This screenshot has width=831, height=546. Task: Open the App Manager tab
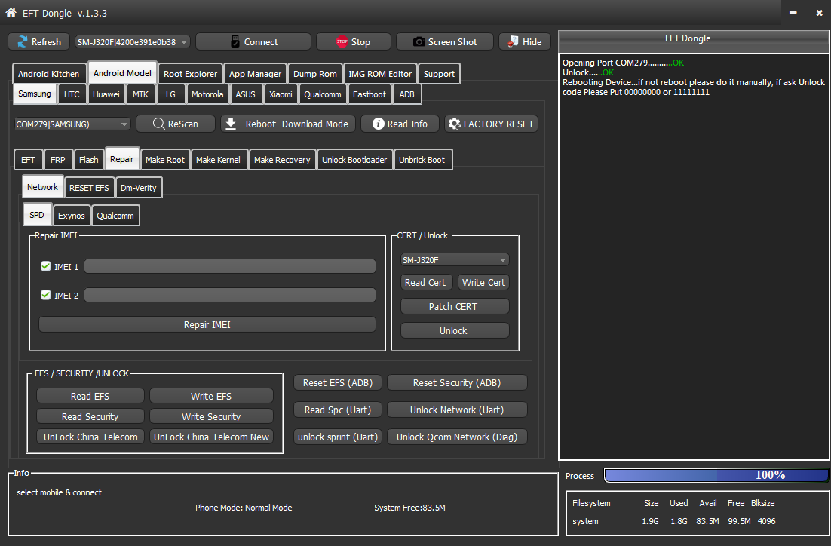(x=255, y=74)
